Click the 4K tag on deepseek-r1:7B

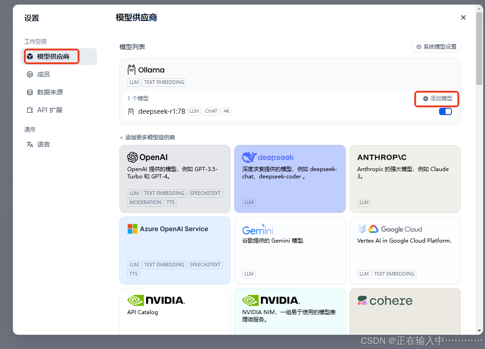point(227,111)
